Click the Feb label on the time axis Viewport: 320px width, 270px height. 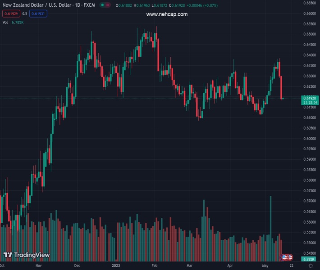pyautogui.click(x=155, y=266)
